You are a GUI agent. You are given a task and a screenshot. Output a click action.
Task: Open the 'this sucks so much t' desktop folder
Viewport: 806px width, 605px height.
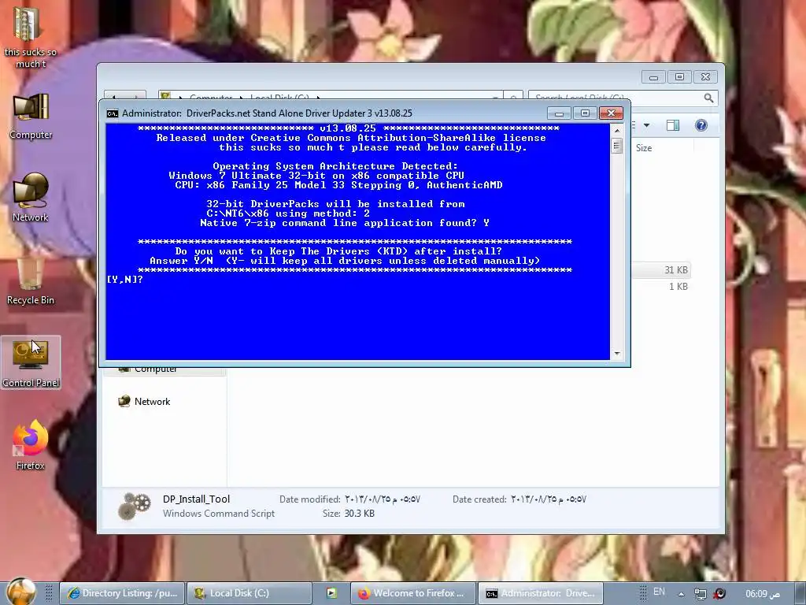(x=31, y=36)
